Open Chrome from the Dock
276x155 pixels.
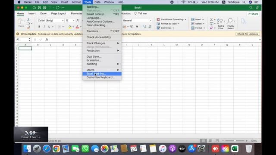(x=56, y=149)
